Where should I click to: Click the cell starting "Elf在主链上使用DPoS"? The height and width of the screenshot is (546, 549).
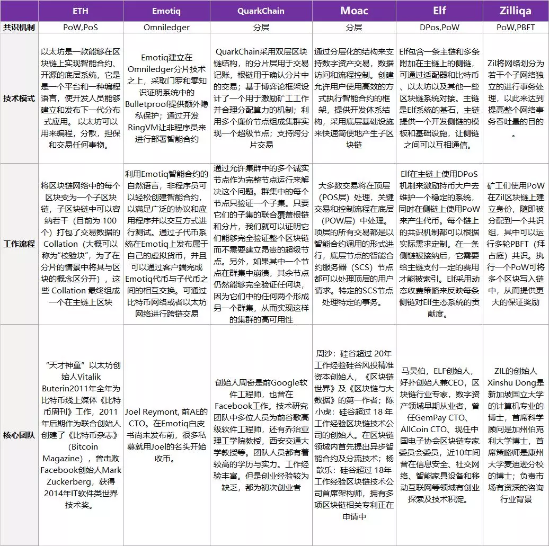coord(439,244)
